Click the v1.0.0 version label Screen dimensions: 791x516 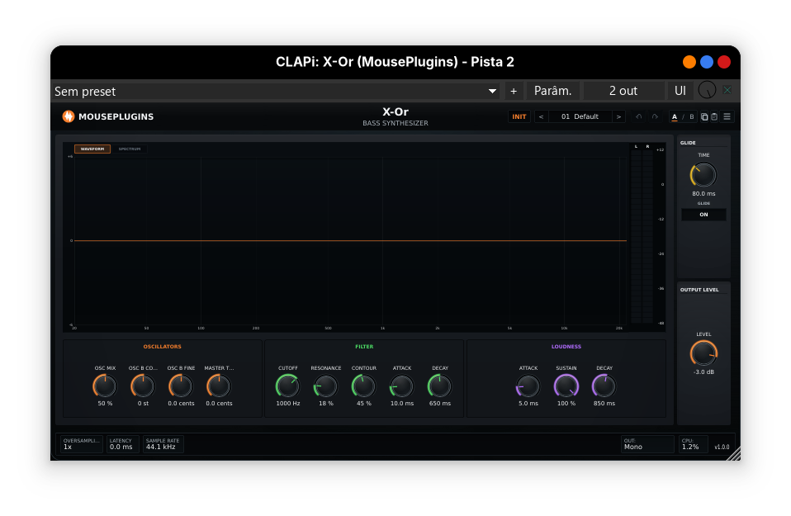(x=722, y=447)
